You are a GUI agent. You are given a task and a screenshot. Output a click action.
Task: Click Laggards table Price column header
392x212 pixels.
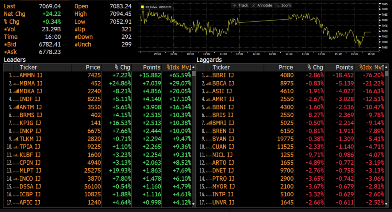tap(286, 67)
